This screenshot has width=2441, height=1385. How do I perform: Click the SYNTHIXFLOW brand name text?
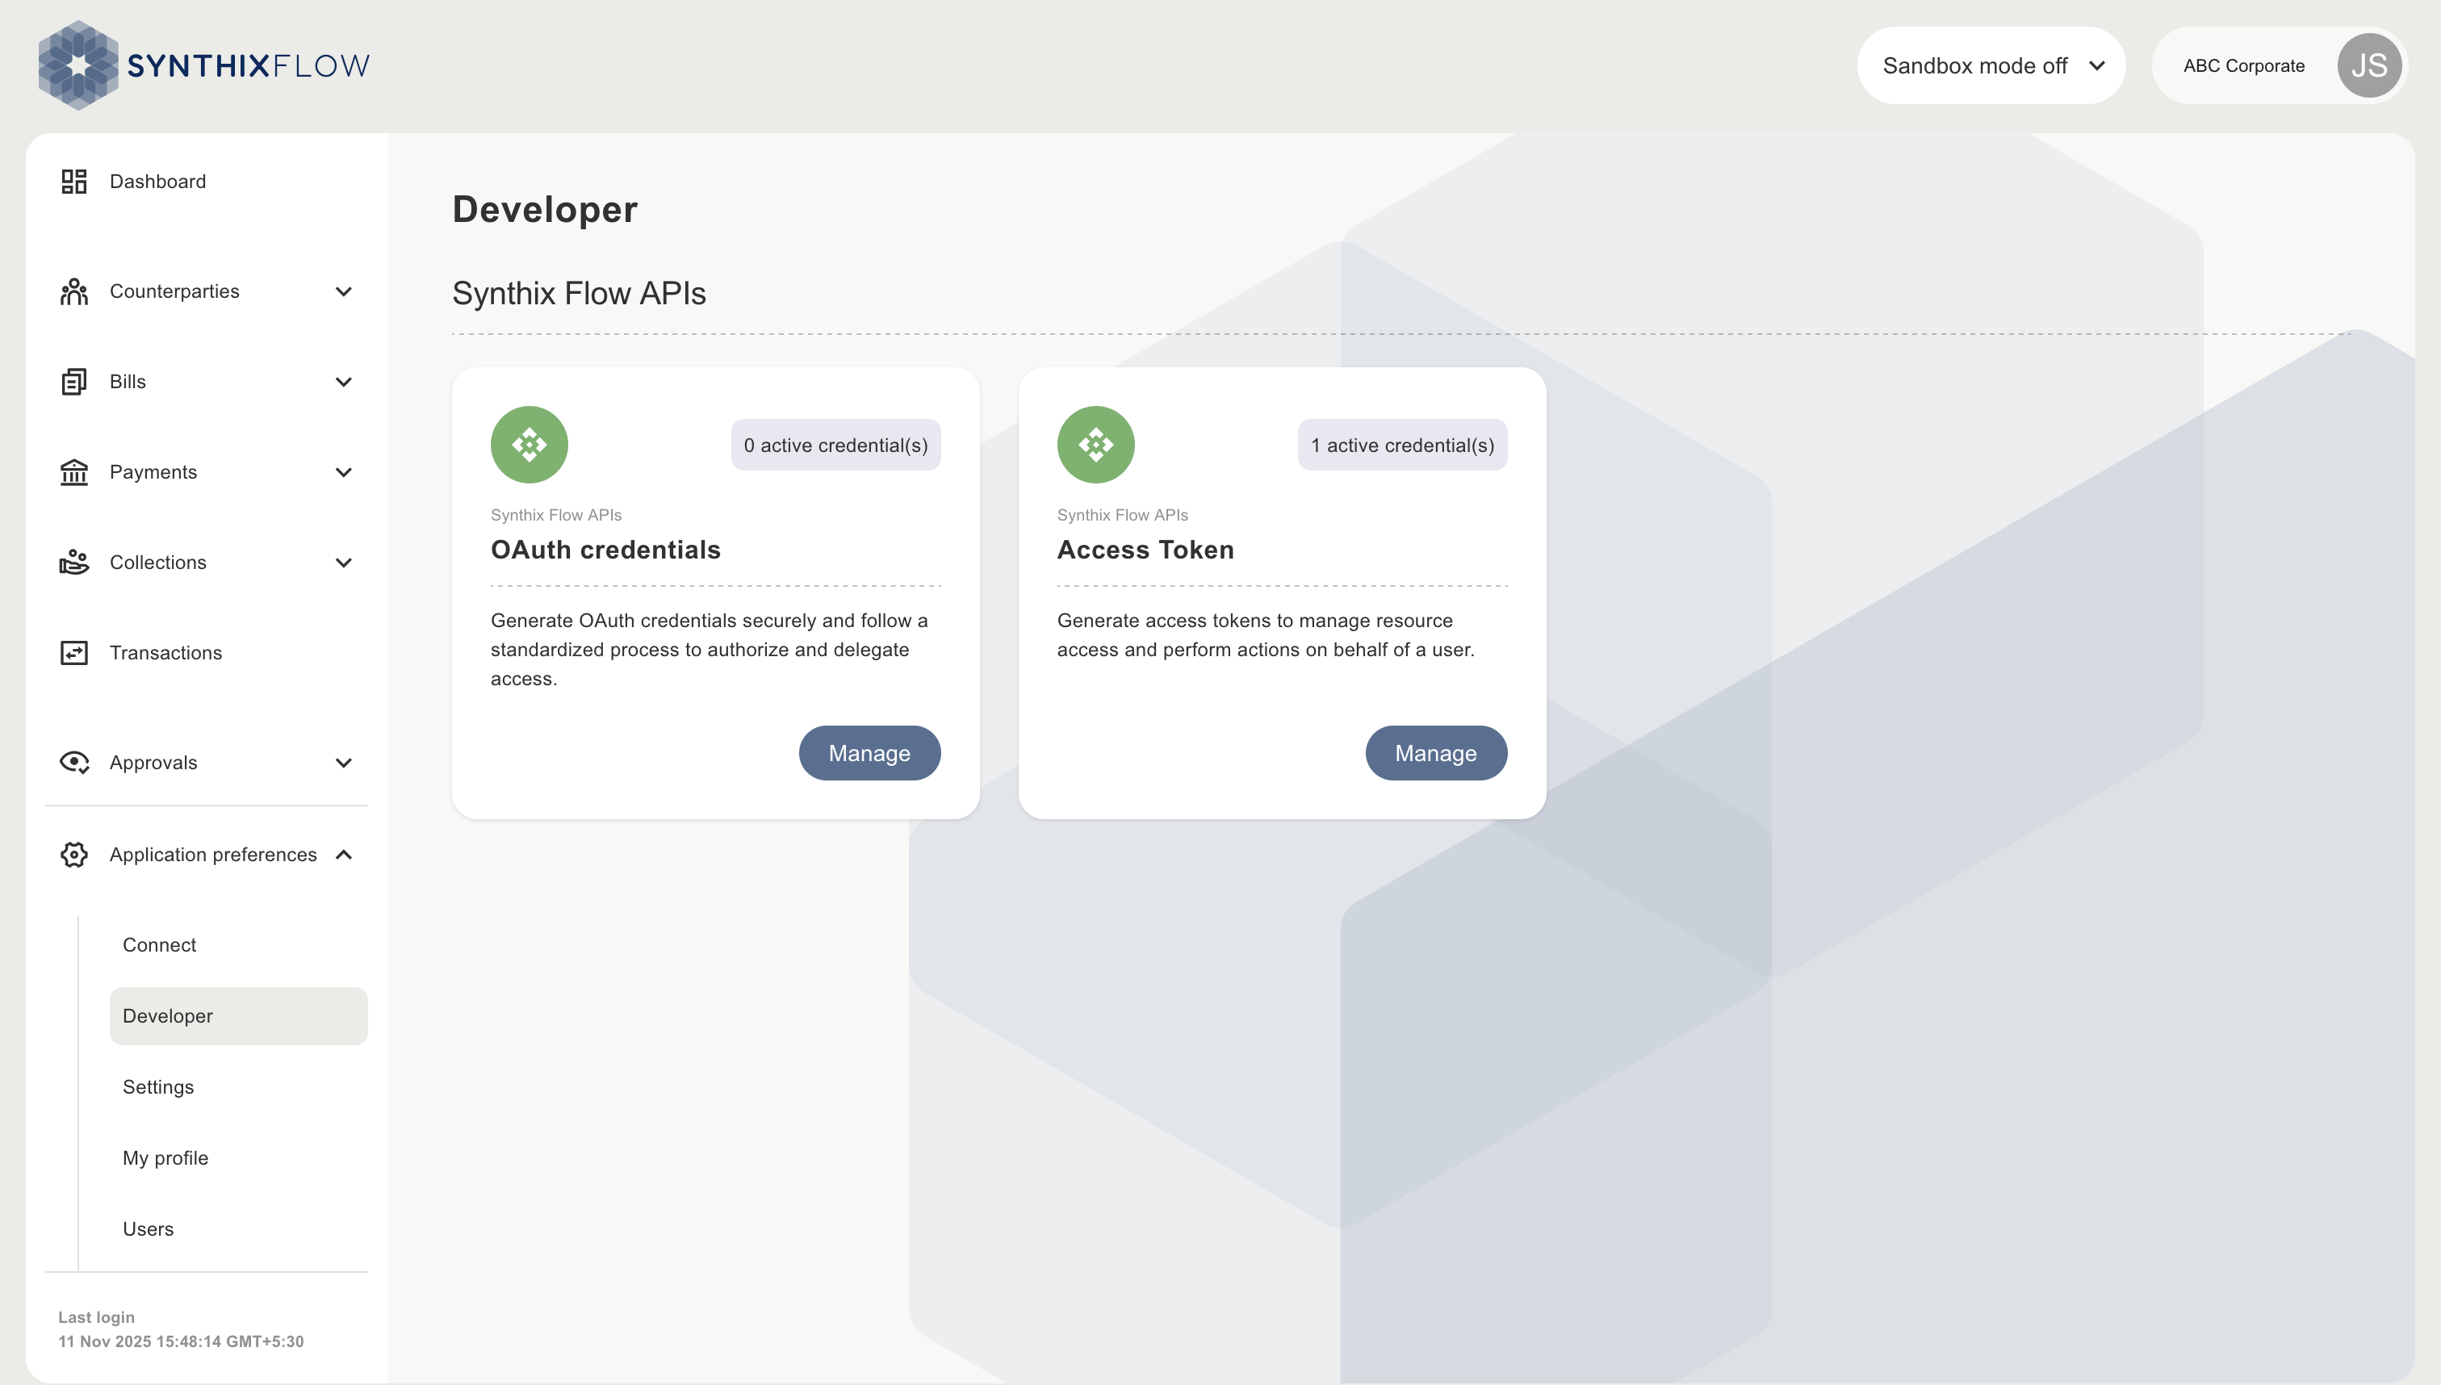click(x=249, y=65)
